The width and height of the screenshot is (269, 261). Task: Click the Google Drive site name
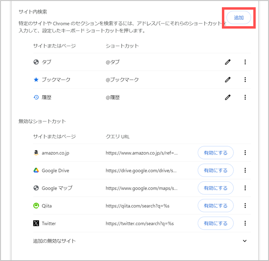56,170
